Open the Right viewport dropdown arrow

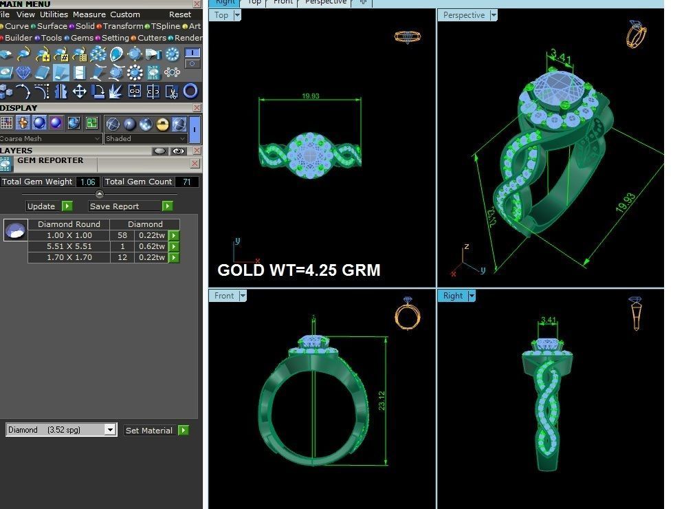pyautogui.click(x=472, y=296)
